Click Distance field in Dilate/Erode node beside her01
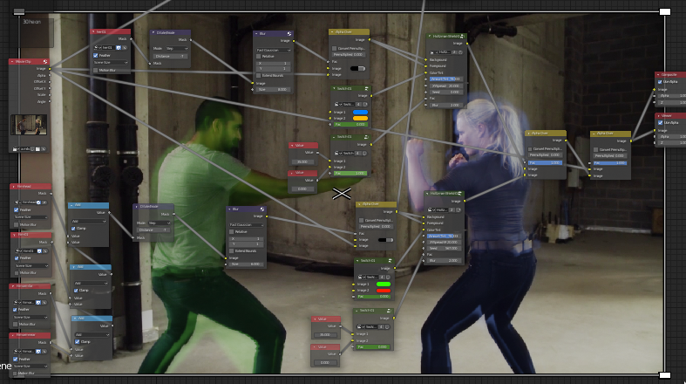The height and width of the screenshot is (384, 686). point(170,56)
